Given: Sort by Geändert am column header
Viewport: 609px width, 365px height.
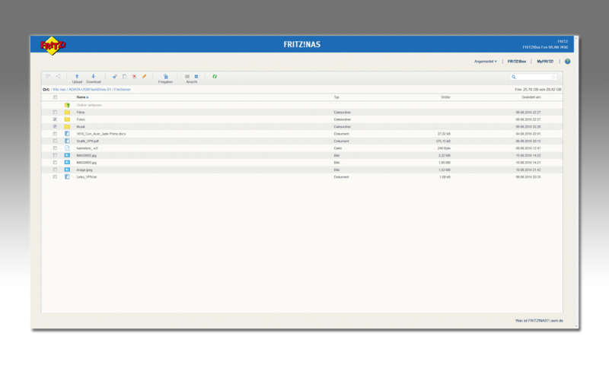Looking at the screenshot, I should tap(531, 97).
